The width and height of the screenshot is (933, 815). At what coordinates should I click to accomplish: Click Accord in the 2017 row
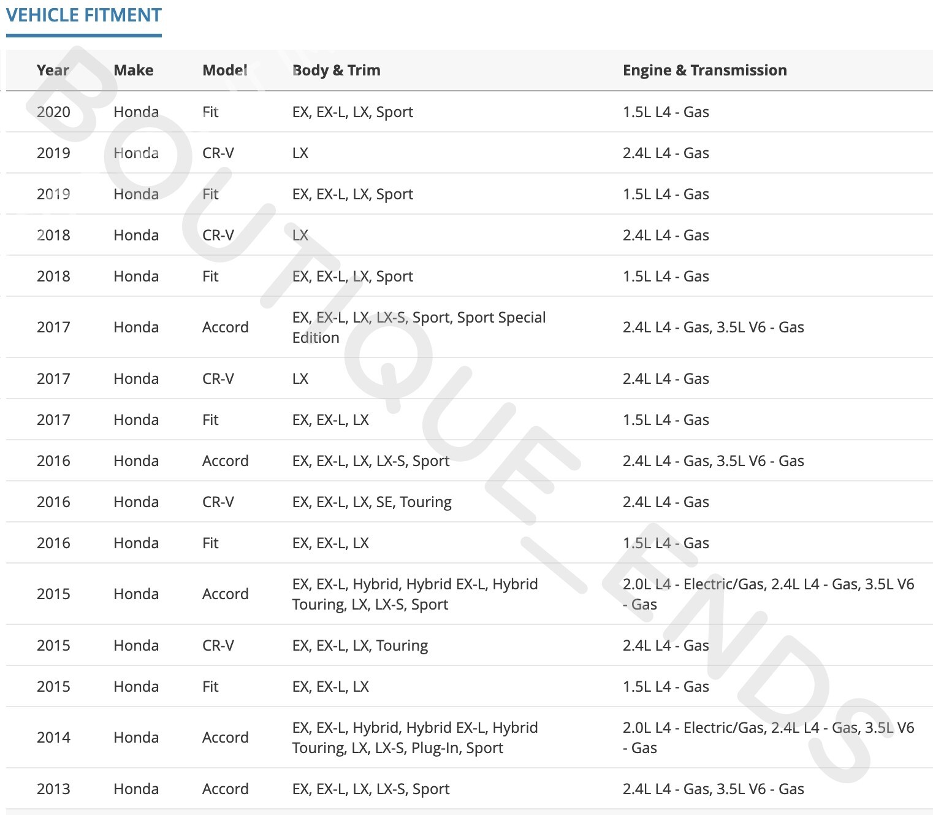[226, 327]
